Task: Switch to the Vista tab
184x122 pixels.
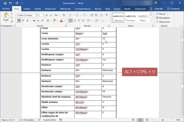Action: pyautogui.click(x=108, y=9)
